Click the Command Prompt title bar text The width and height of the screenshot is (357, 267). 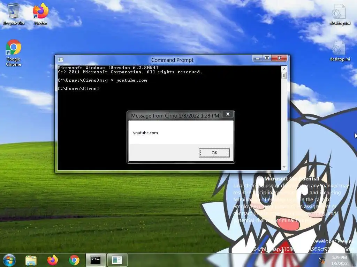click(x=172, y=60)
